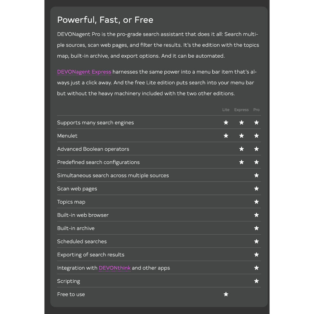Viewport: 314px width, 314px height.
Task: Click the Scan web pages feature label
Action: [77, 189]
